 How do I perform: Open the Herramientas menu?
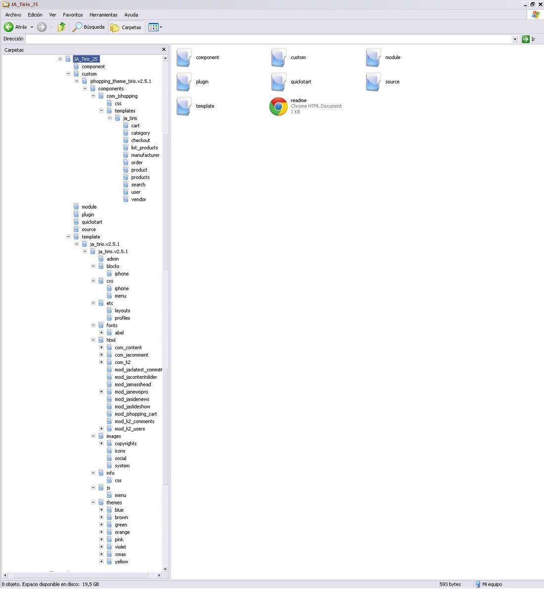(103, 15)
